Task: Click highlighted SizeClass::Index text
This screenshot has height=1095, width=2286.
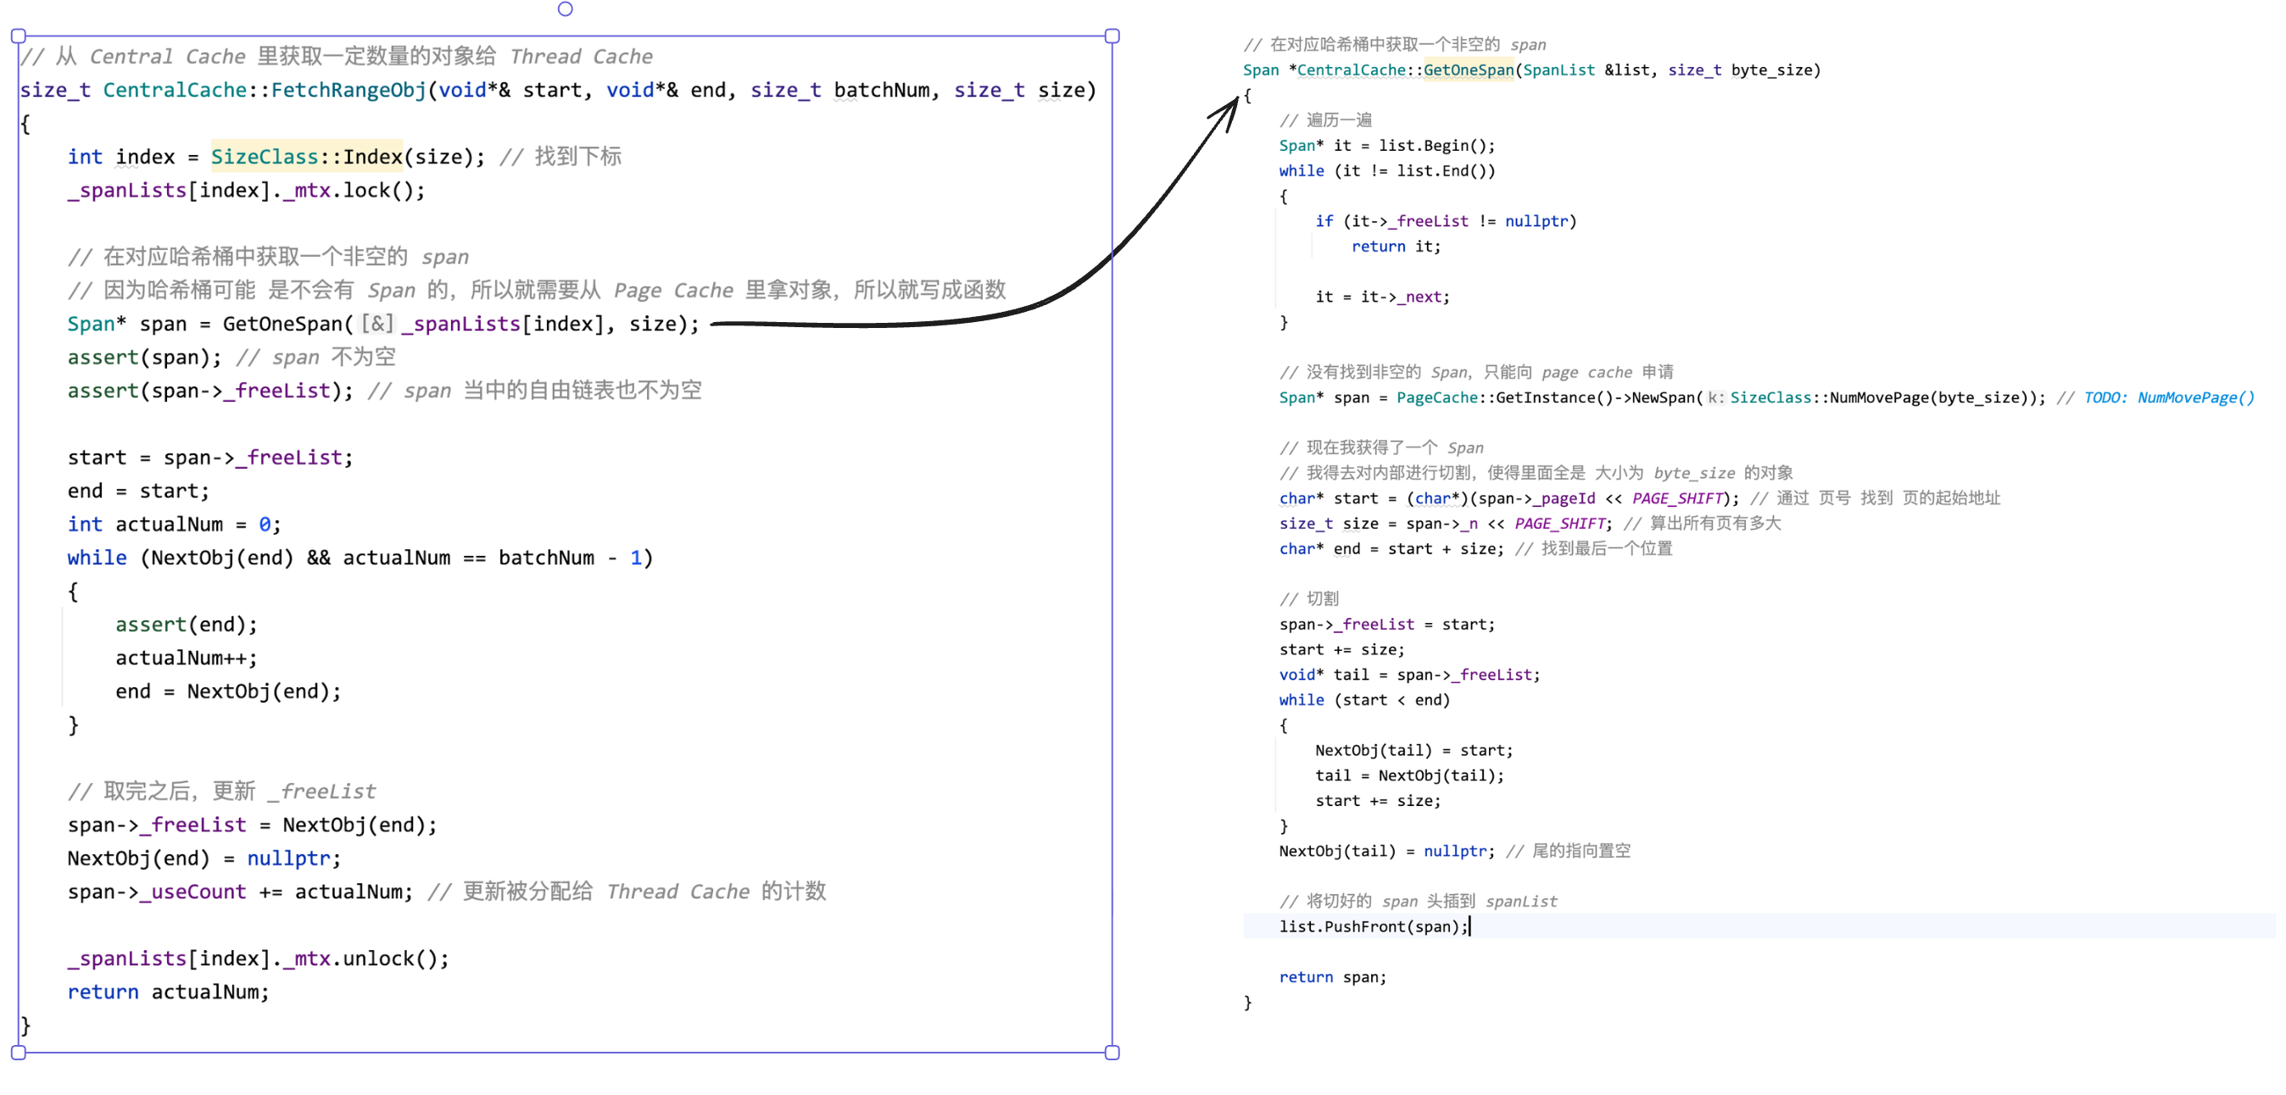Action: (x=306, y=157)
